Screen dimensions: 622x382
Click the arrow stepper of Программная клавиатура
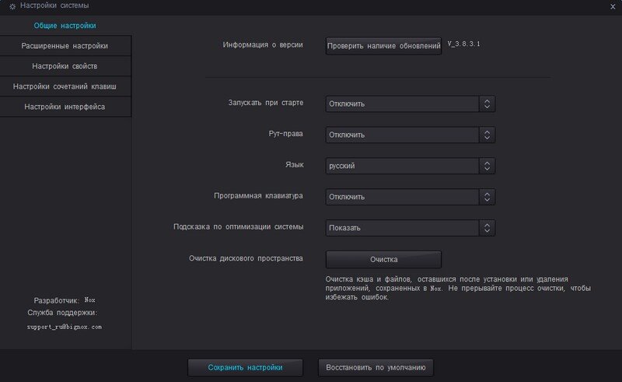coord(487,197)
